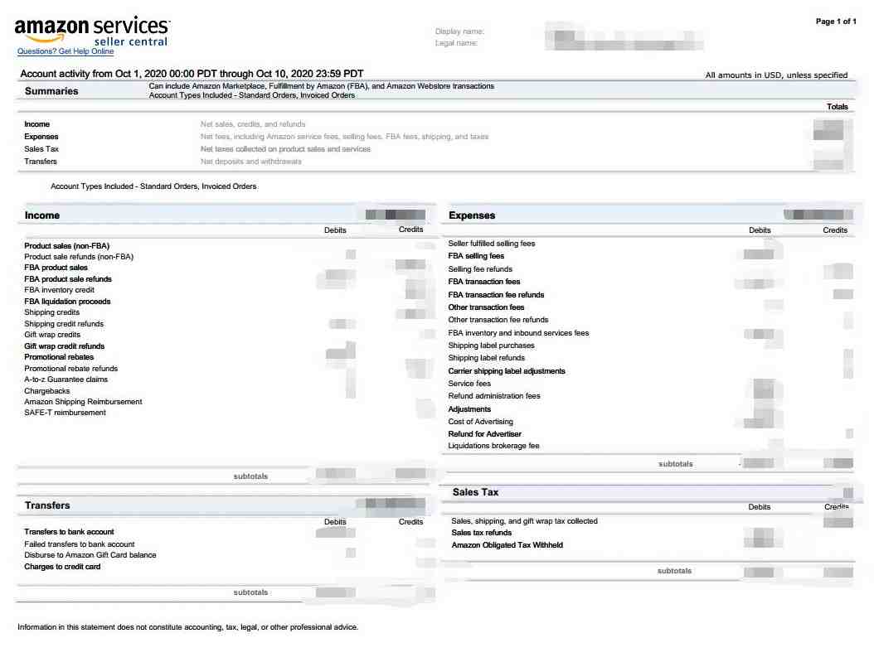Select 'Can include Amazon Marketplace' summary note
This screenshot has height=667, width=874.
(x=322, y=86)
